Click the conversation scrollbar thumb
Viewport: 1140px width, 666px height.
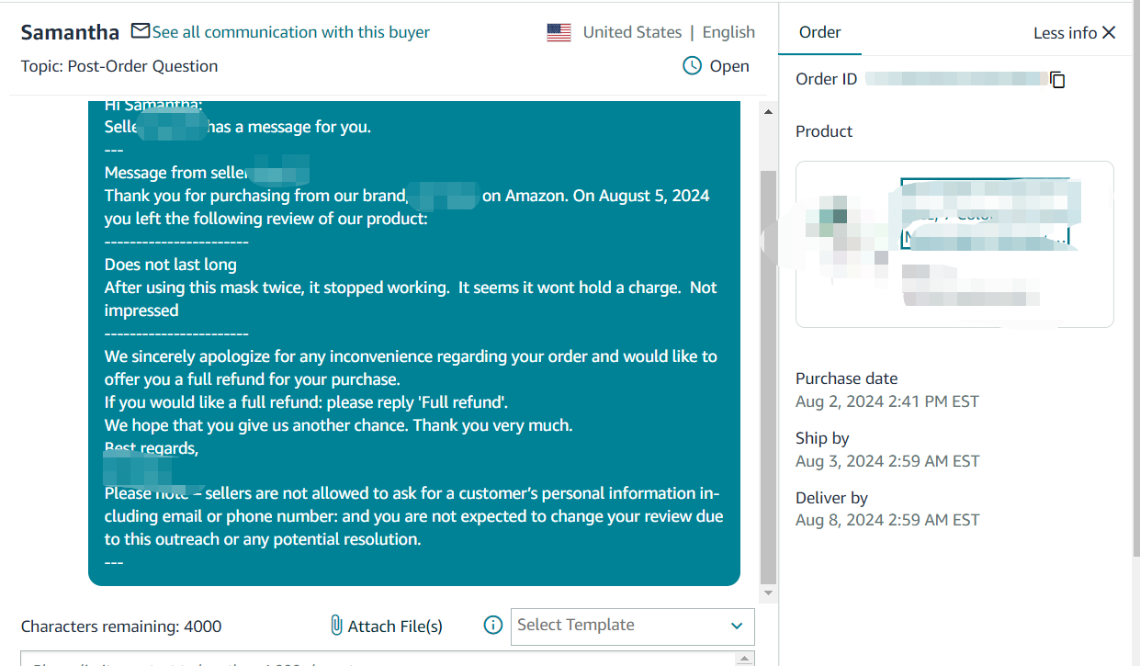tap(769, 377)
